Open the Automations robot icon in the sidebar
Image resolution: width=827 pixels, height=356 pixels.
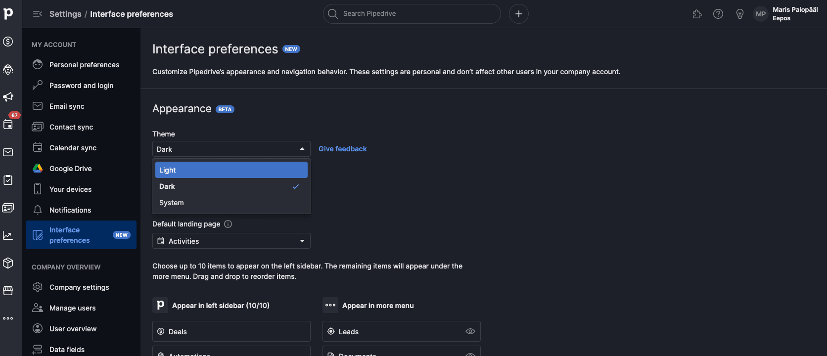(x=8, y=69)
